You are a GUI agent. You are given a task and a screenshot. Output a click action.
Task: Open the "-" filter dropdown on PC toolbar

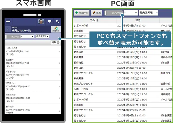(x=131, y=13)
